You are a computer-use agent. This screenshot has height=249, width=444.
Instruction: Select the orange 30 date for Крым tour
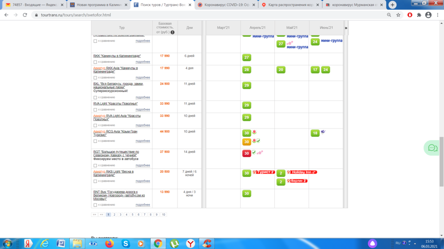point(246,142)
